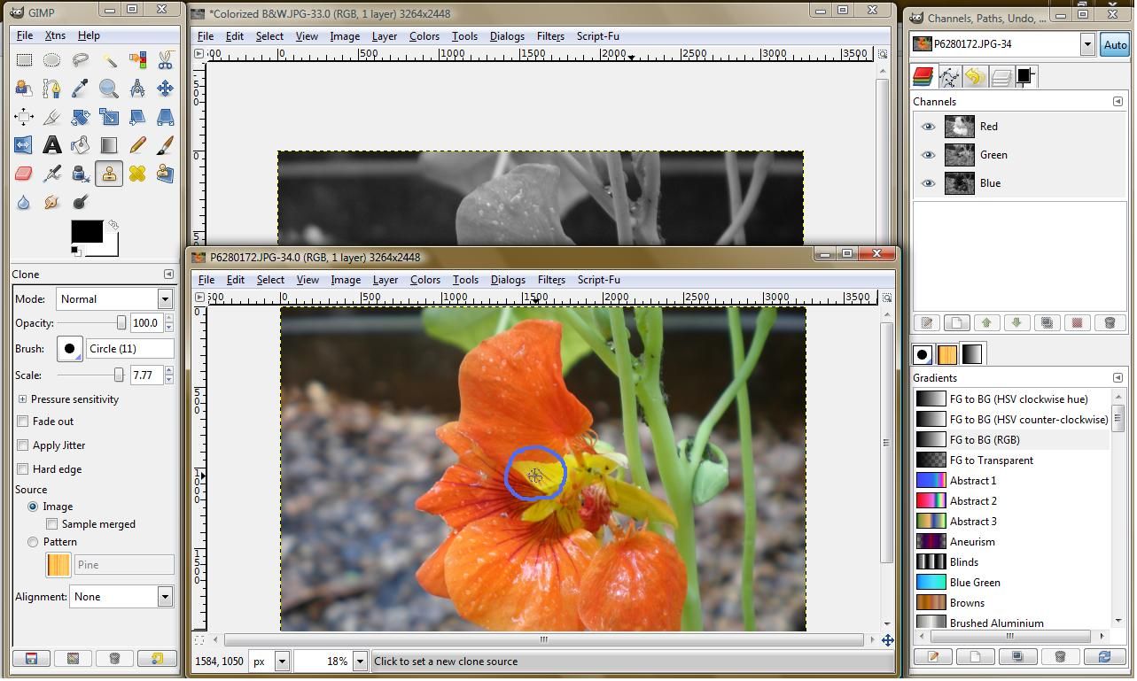Switch to the Eraser tool
Image resolution: width=1137 pixels, height=681 pixels.
tap(23, 174)
